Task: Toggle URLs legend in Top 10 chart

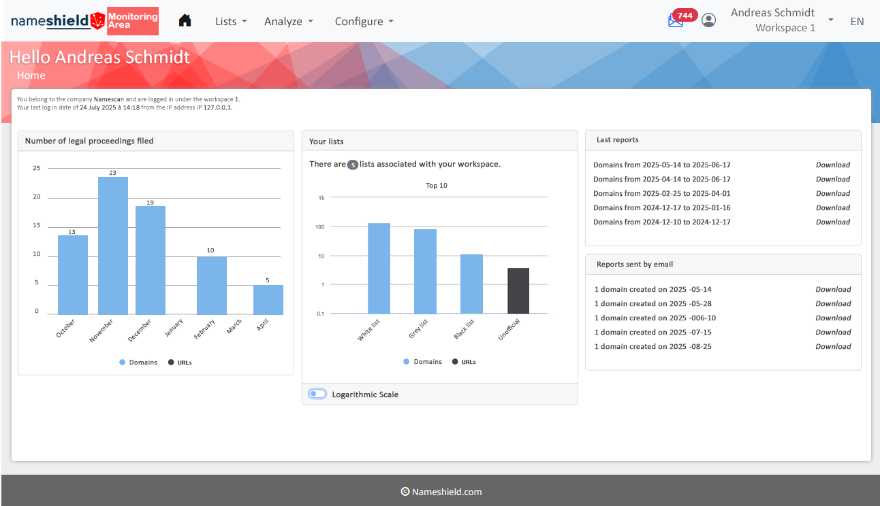Action: click(x=464, y=362)
